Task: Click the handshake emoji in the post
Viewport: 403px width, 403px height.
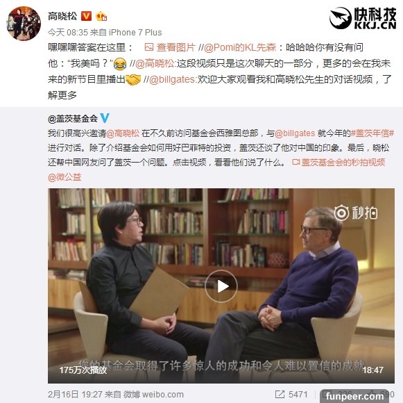Action: [x=133, y=80]
